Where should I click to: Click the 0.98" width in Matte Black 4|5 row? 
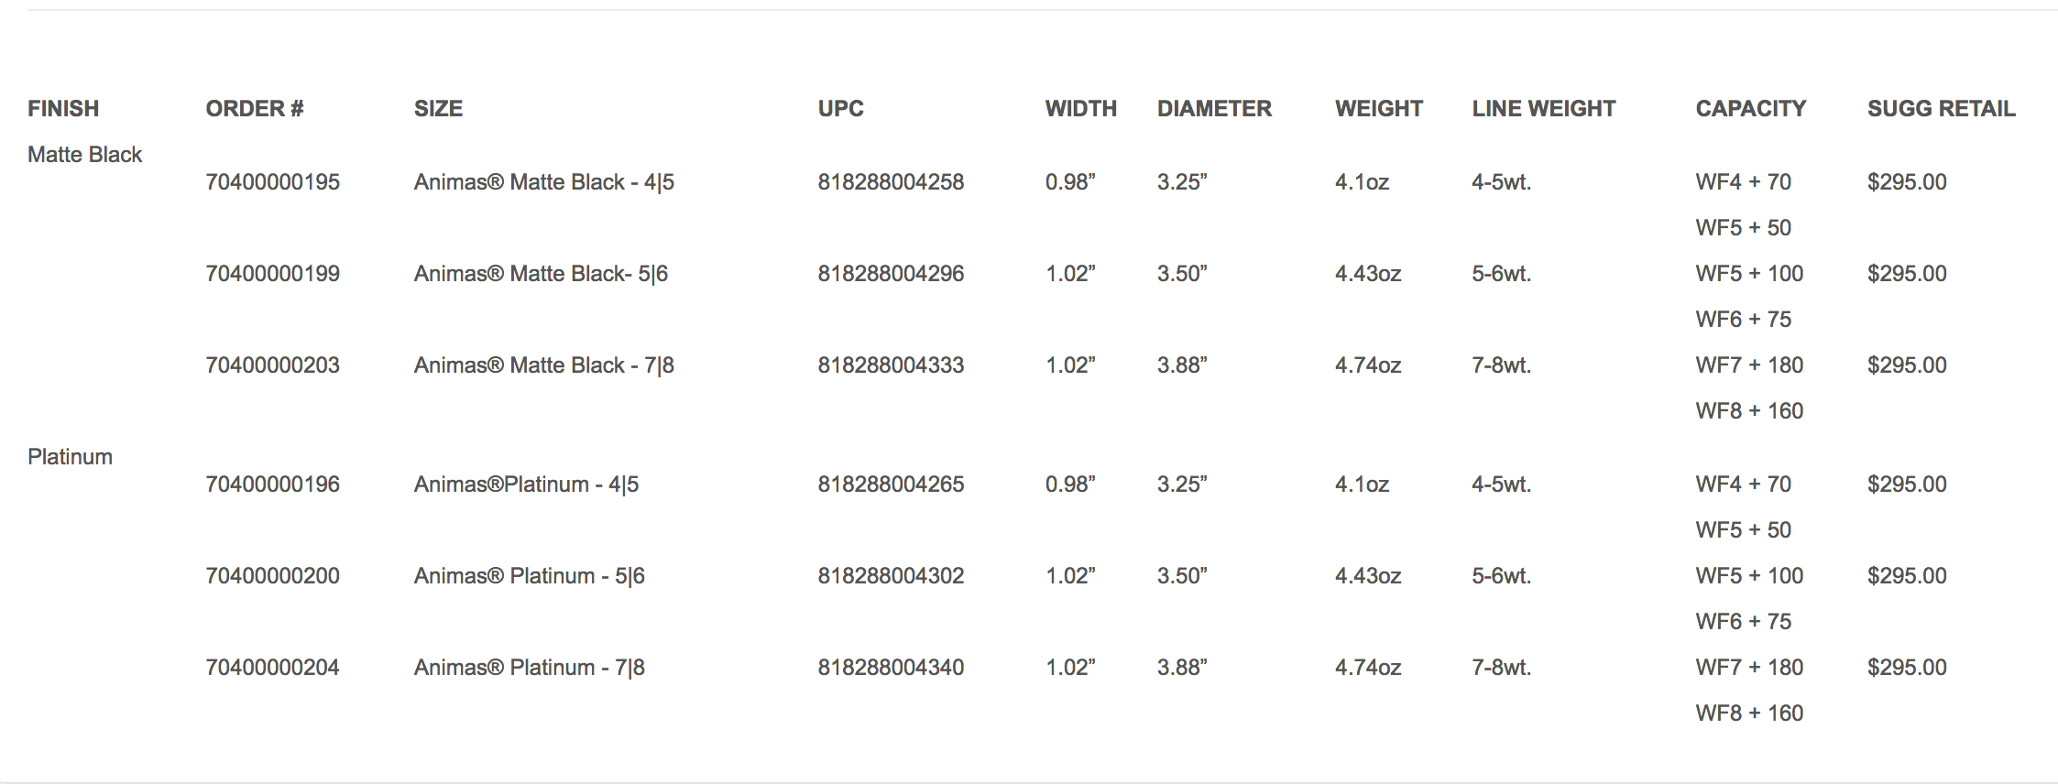pyautogui.click(x=1070, y=182)
